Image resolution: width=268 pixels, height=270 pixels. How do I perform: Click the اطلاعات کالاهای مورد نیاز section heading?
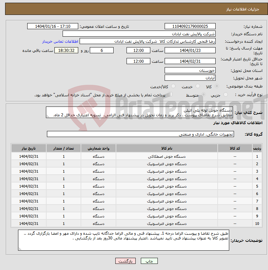238,123
